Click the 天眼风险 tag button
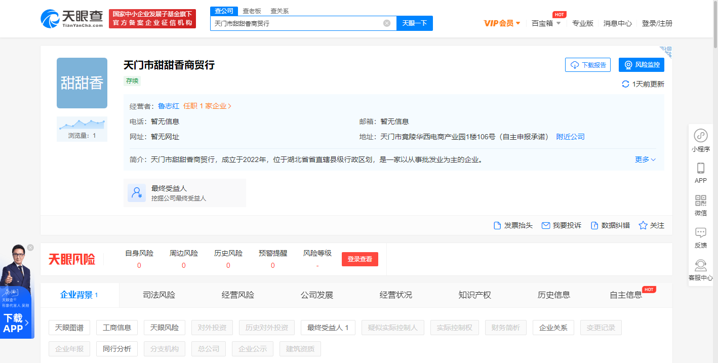The width and height of the screenshot is (718, 363). [165, 328]
